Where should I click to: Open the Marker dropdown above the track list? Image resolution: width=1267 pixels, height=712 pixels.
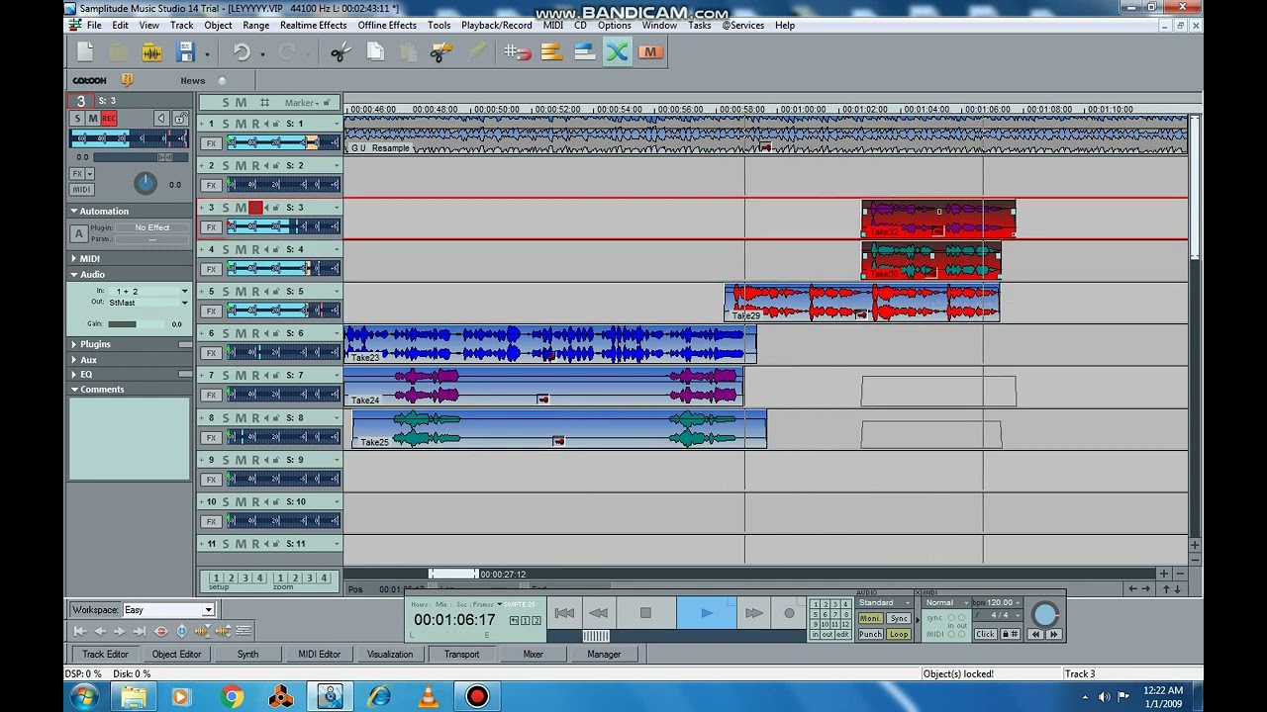[x=302, y=103]
